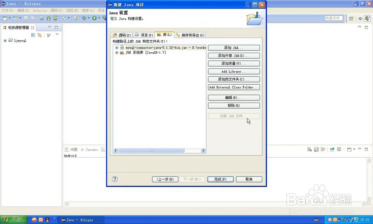Open the Android SDK Manager download icon

(x=48, y=18)
